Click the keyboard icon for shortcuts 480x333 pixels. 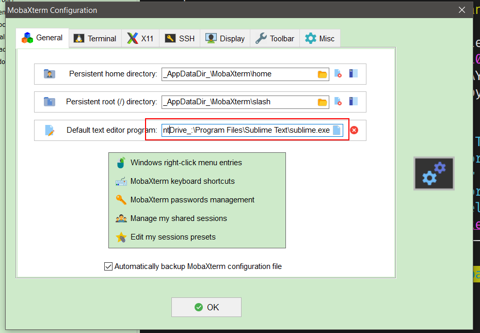coord(121,182)
